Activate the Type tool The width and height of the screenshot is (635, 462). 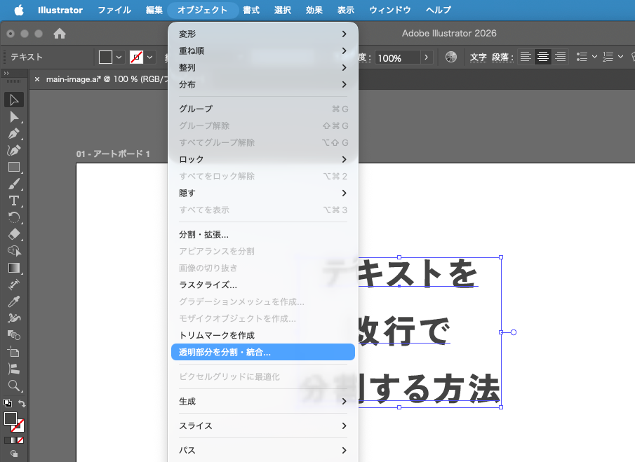click(14, 201)
